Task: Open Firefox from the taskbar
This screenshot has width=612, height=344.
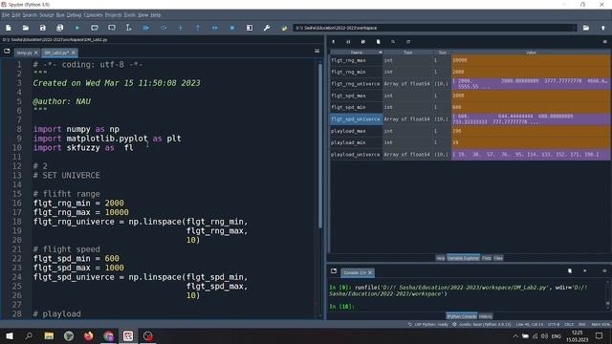Action: 89,335
